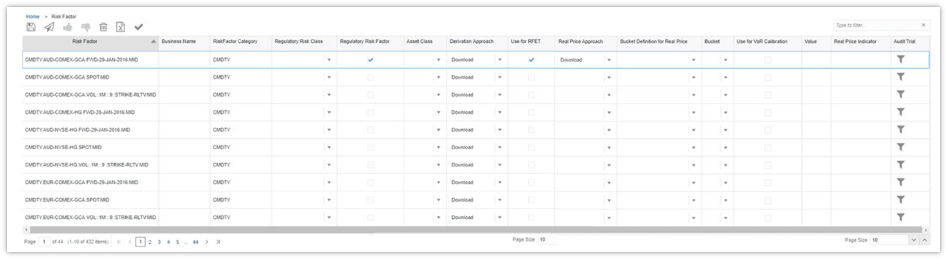
Task: Clear the filter with the X icon
Action: [923, 25]
